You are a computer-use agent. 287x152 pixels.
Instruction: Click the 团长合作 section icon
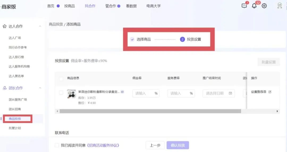coord(5,88)
